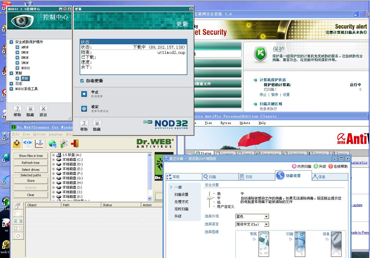Select the NOD32 scanner tree entry

[25, 68]
